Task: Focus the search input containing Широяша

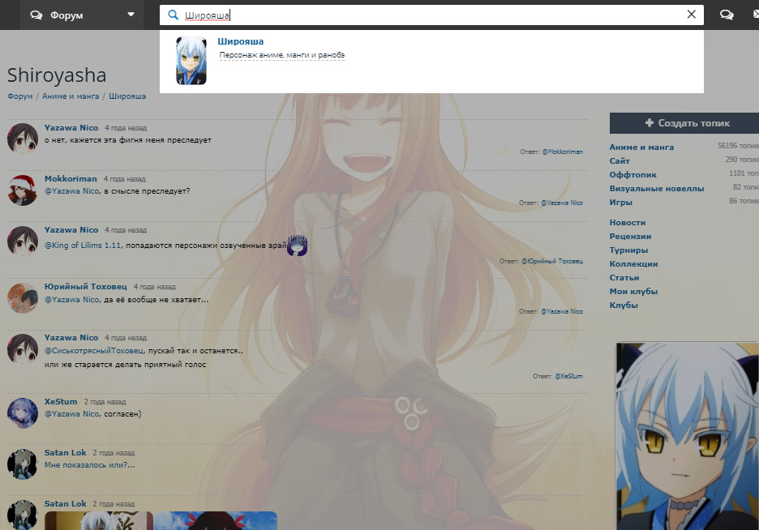Action: (430, 15)
